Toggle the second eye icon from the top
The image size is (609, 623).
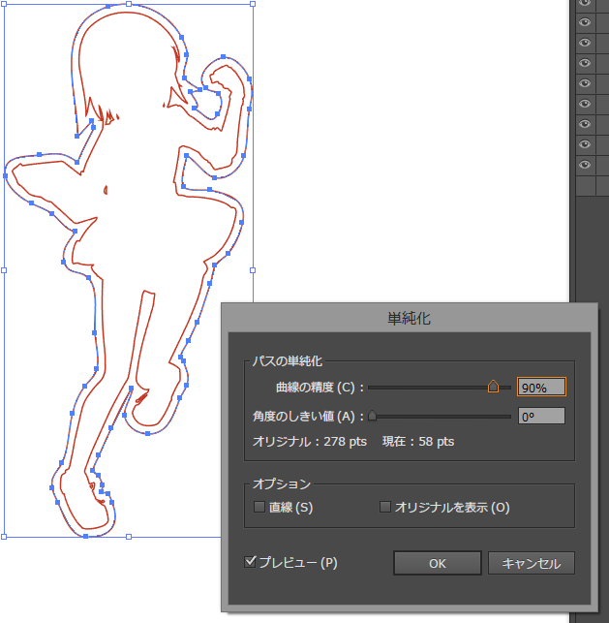(x=585, y=22)
